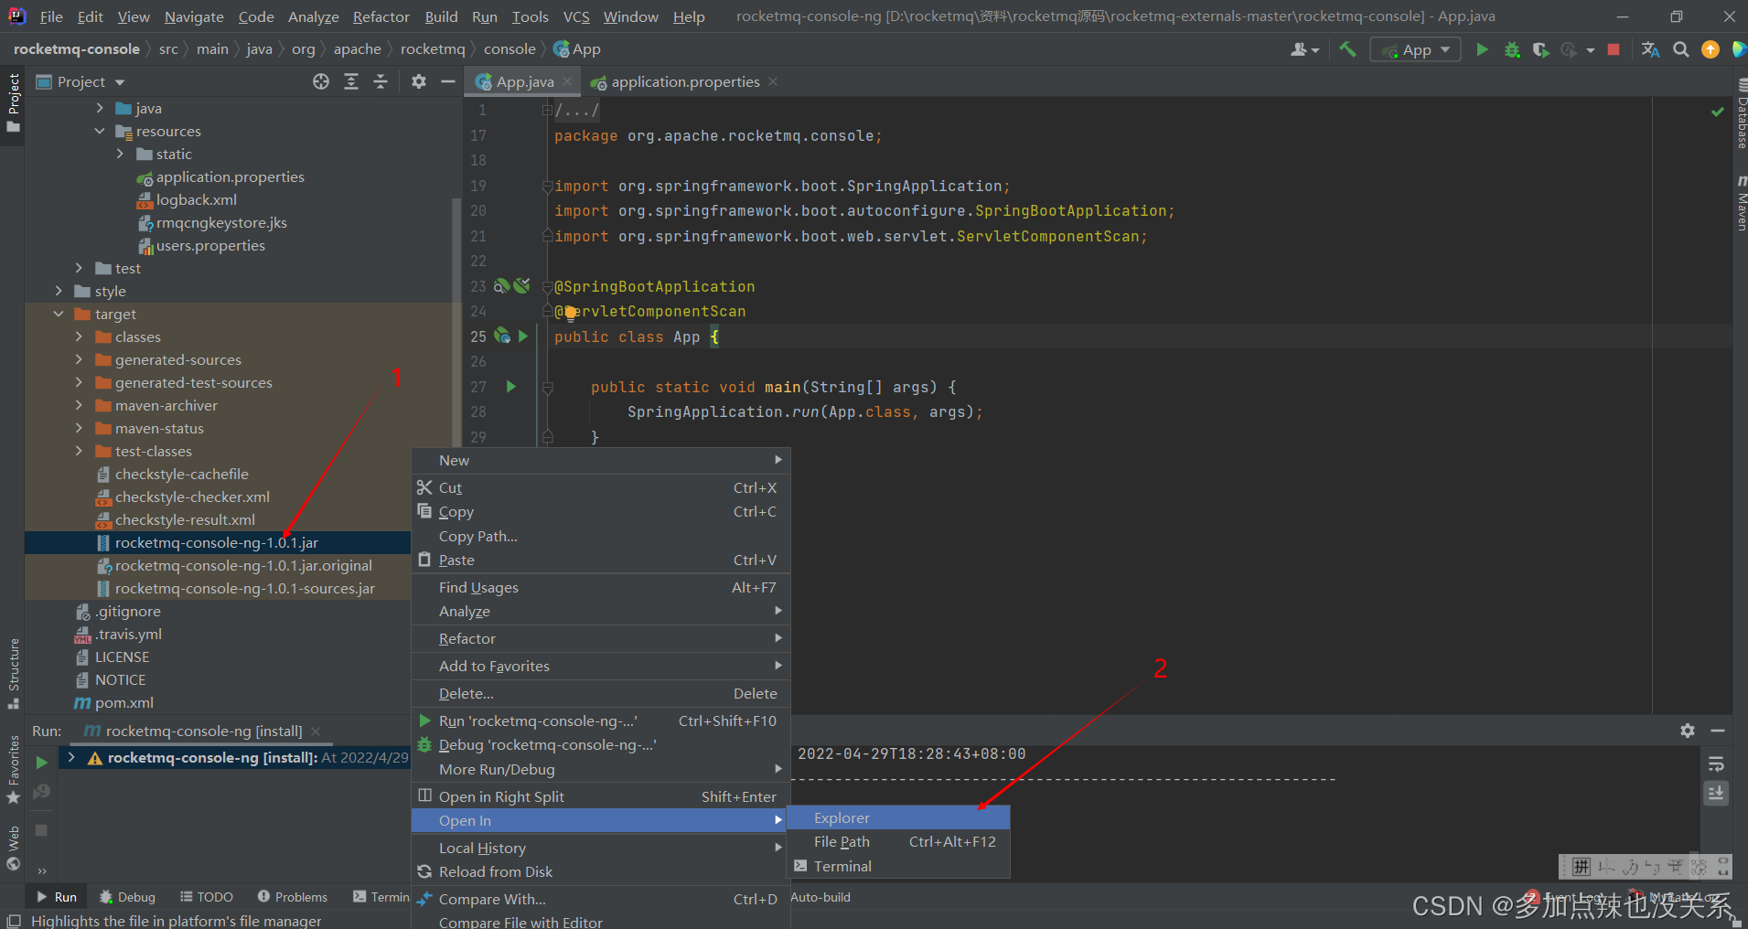Click the console breadcrumb in navigation bar

click(x=509, y=49)
